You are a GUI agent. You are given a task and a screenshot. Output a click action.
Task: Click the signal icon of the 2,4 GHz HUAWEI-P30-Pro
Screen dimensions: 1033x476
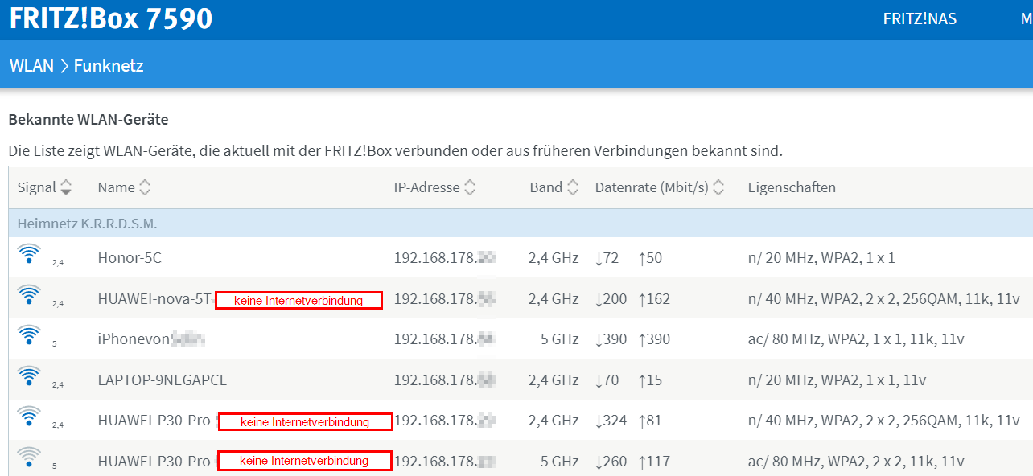29,416
